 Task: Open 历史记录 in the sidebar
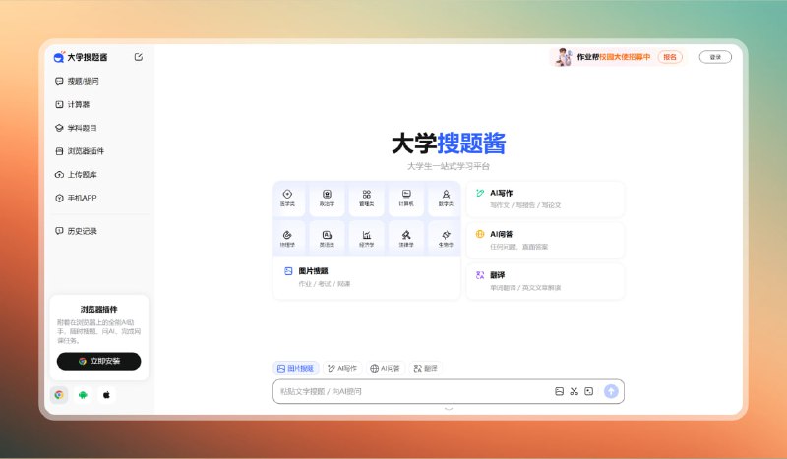[x=76, y=231]
